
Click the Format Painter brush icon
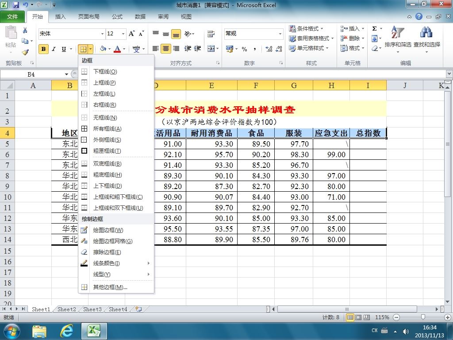coord(25,52)
